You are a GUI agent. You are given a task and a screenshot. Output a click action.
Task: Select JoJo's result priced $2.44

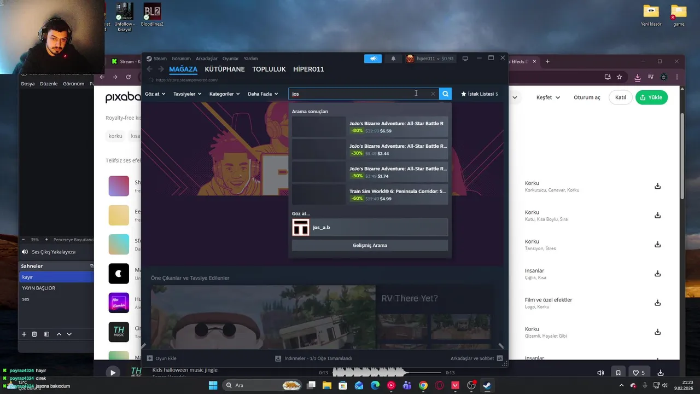(370, 149)
